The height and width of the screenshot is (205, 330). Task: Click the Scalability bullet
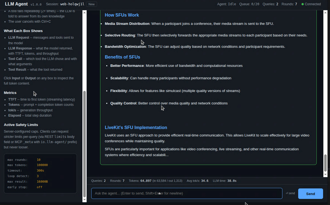pyautogui.click(x=171, y=78)
